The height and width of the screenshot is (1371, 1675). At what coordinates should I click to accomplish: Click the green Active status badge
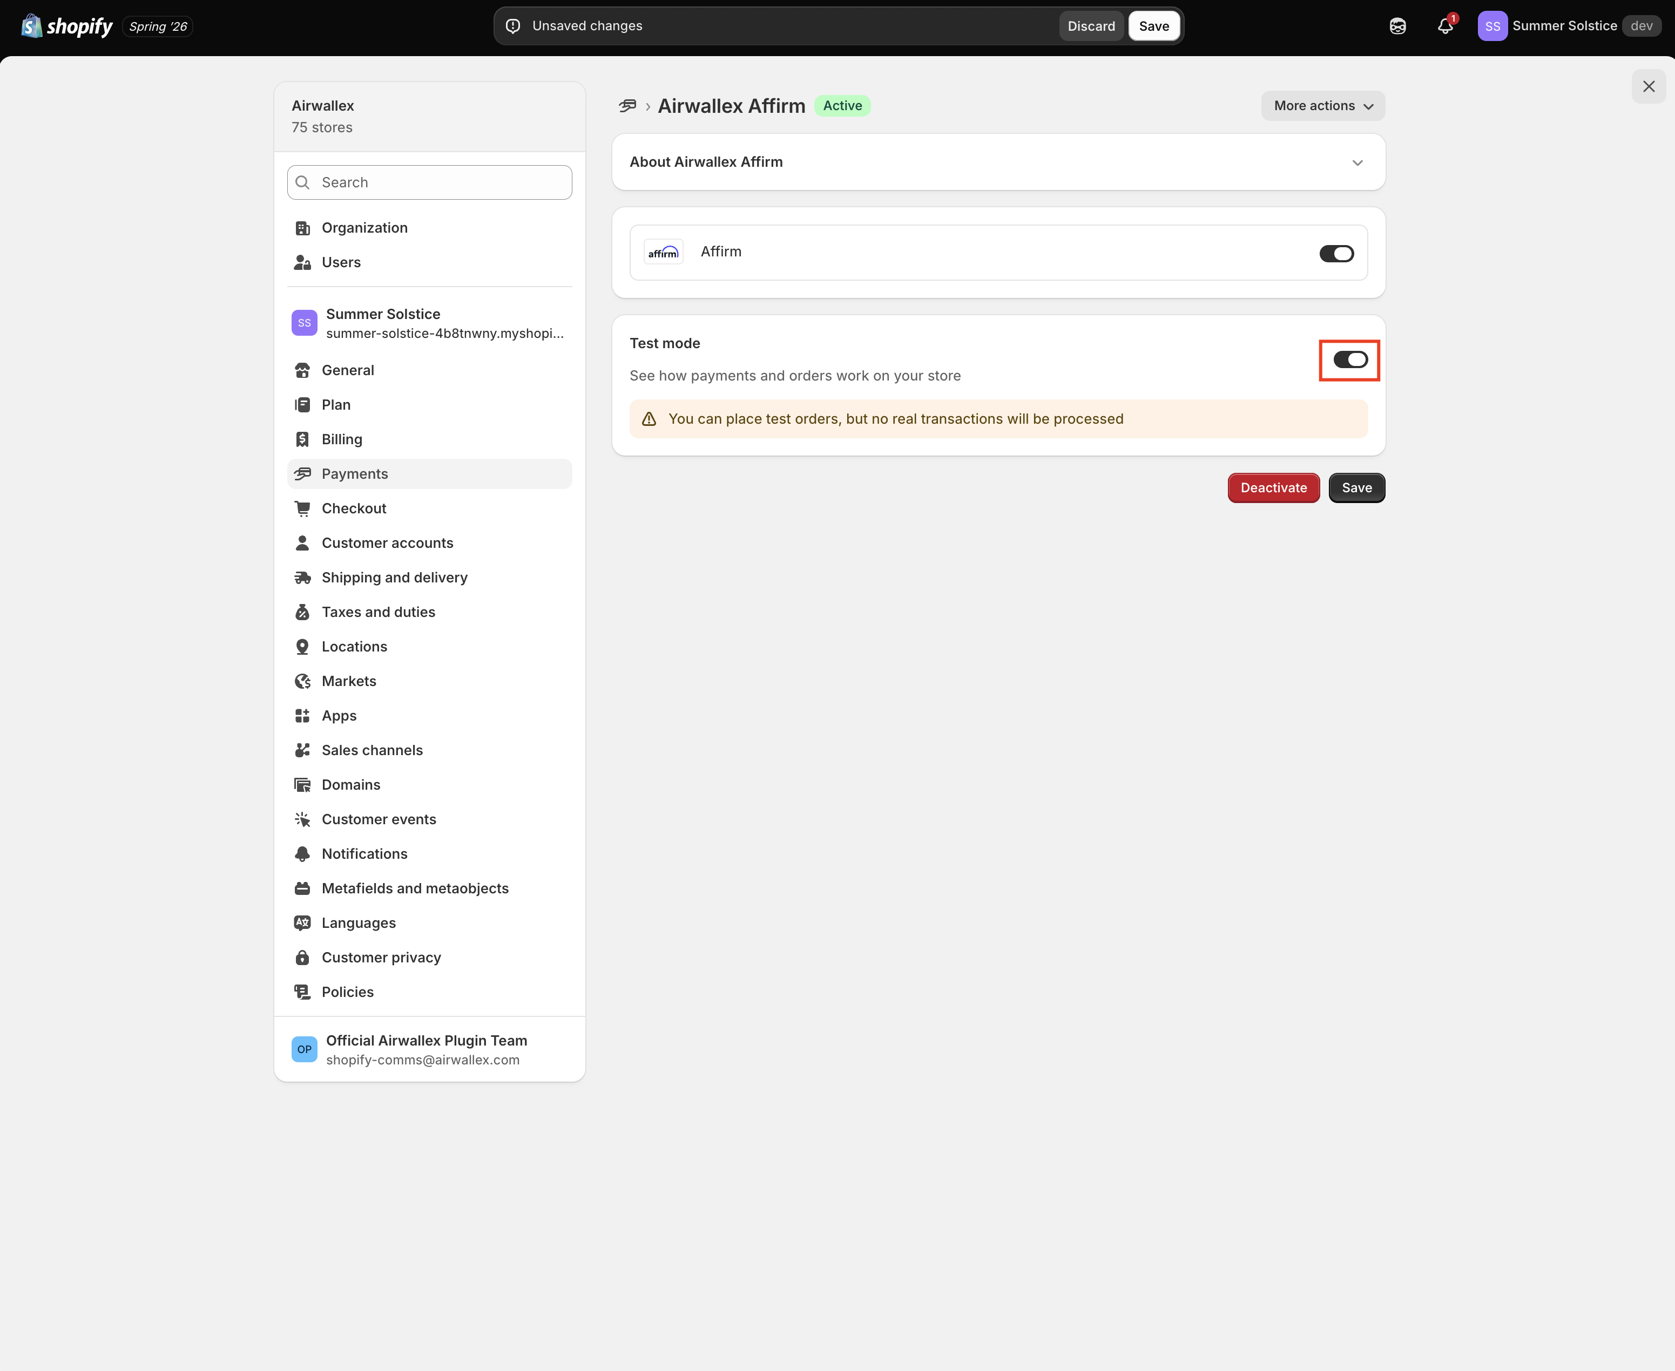point(842,106)
